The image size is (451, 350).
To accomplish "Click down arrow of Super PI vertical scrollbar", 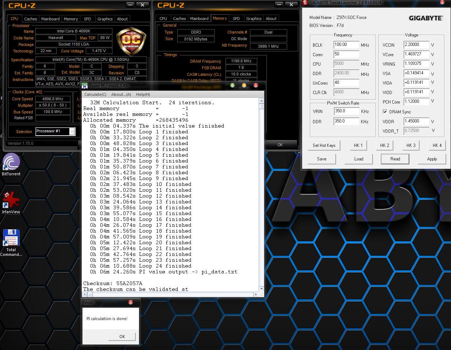I will point(261,288).
